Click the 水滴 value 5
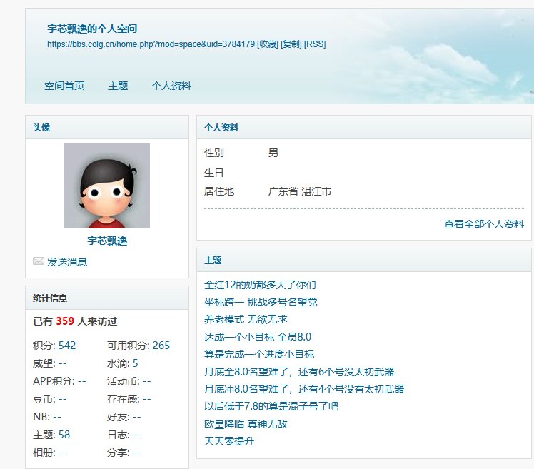Screen dimensions: 534x469 point(135,363)
